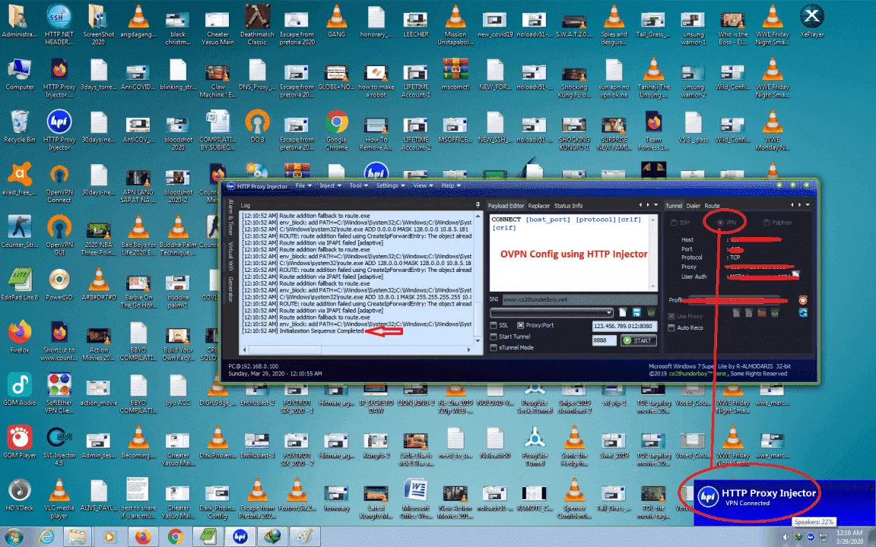This screenshot has height=547, width=876.
Task: Click the Windows Start button
Action: click(14, 537)
